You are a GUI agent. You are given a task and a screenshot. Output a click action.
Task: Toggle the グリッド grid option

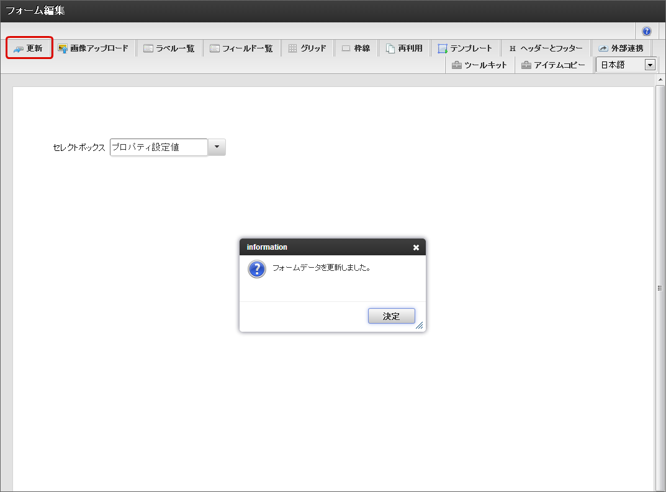click(307, 48)
